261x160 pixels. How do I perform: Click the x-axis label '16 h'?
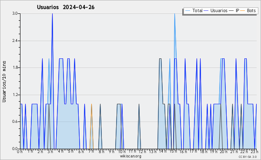pos(183,151)
